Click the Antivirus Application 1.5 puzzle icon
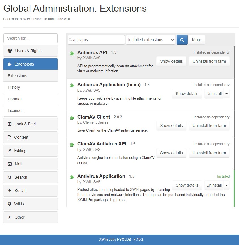The height and width of the screenshot is (245, 239). pos(72,177)
